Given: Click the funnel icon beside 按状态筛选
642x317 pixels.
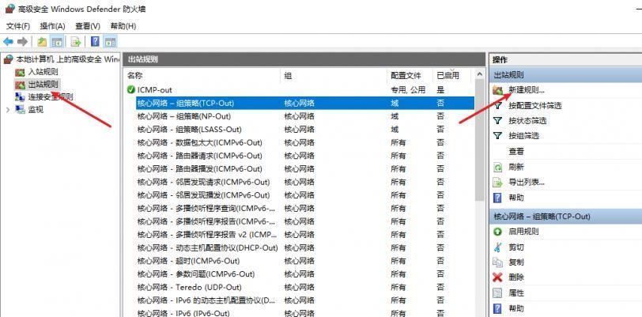Looking at the screenshot, I should click(x=497, y=121).
